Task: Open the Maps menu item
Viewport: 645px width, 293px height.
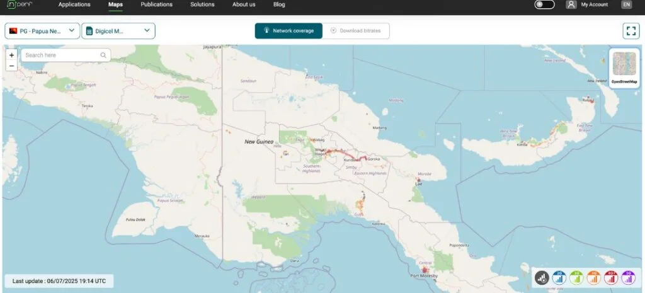Action: 116,4
